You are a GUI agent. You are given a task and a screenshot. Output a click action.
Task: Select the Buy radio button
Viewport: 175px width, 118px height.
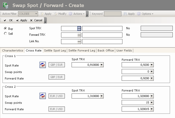(6, 28)
